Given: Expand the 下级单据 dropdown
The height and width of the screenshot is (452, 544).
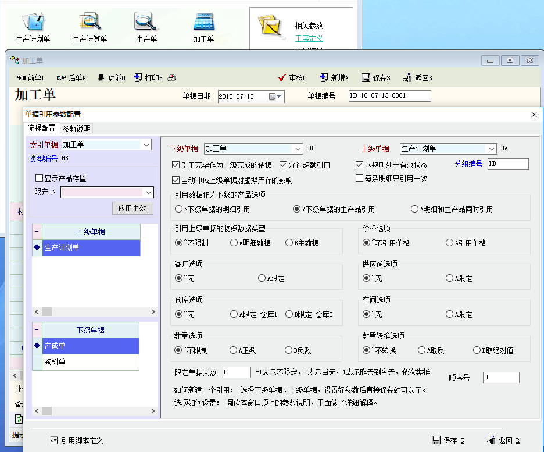Looking at the screenshot, I should click(298, 149).
